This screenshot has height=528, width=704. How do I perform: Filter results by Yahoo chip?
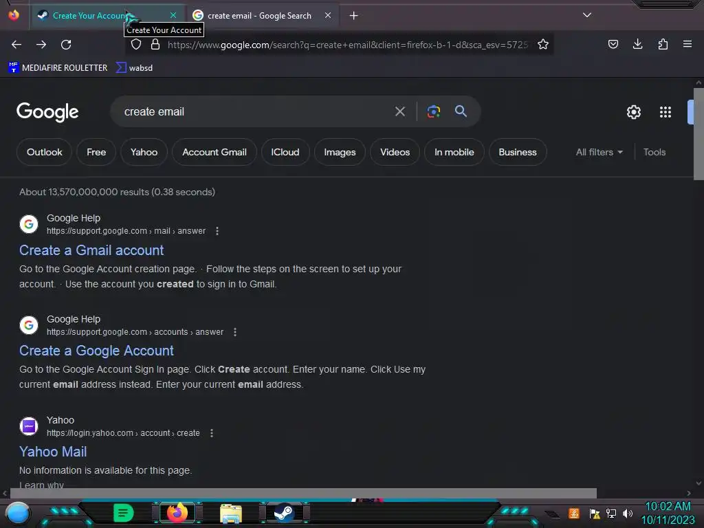[x=144, y=152]
